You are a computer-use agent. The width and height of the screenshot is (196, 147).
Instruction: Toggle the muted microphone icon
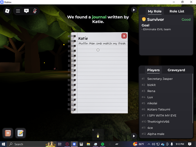click(35, 11)
